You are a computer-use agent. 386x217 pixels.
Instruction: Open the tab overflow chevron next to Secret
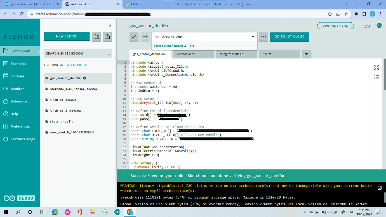pos(307,54)
